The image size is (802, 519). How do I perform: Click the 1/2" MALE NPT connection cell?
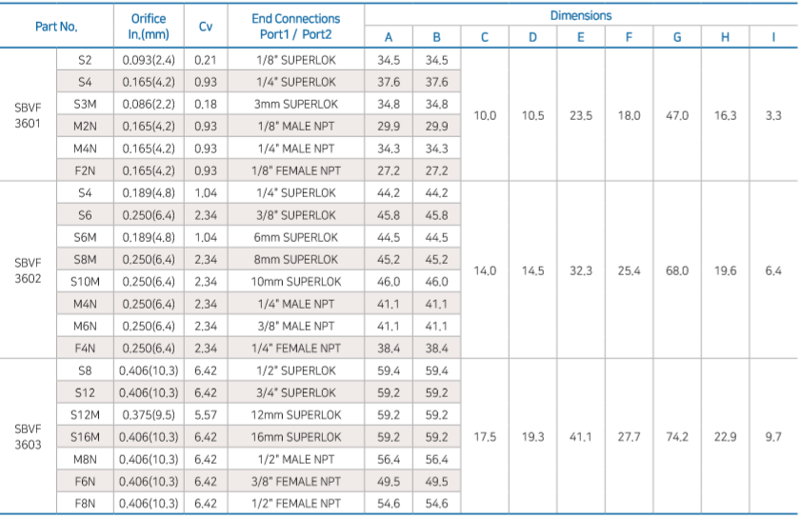click(x=295, y=459)
